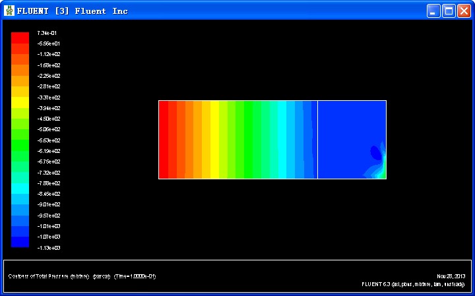Click the cyan band in contour plot
Image resolution: width=475 pixels, height=296 pixels.
282,139
